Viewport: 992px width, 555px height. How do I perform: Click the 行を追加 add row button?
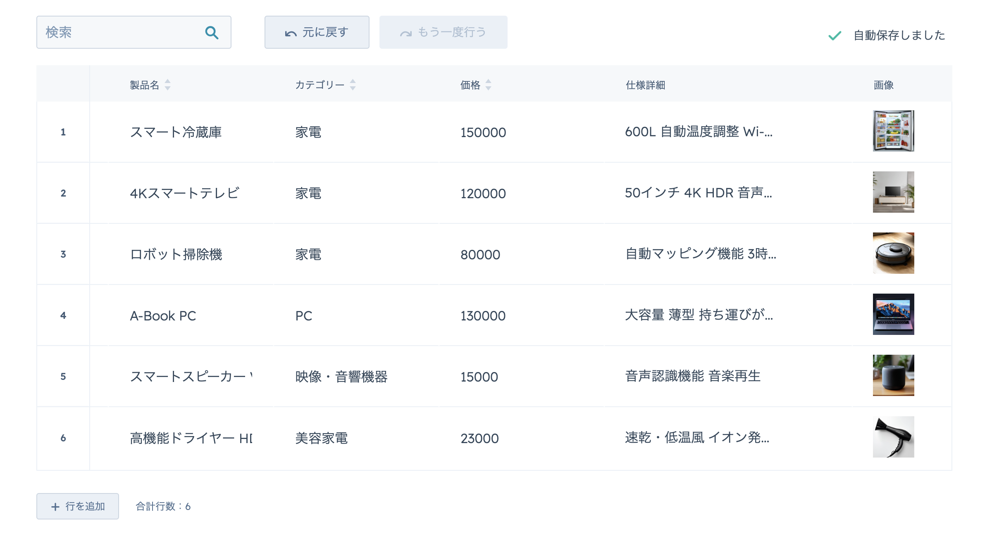click(78, 506)
